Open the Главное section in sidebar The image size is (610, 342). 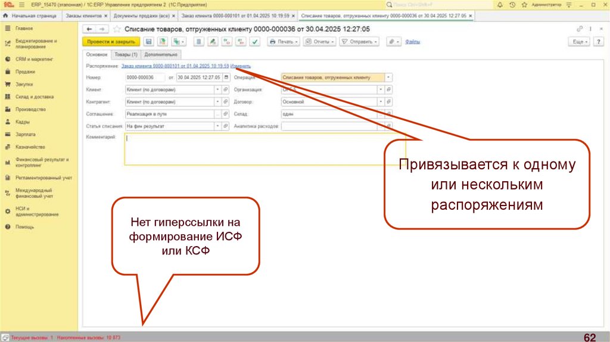[24, 29]
